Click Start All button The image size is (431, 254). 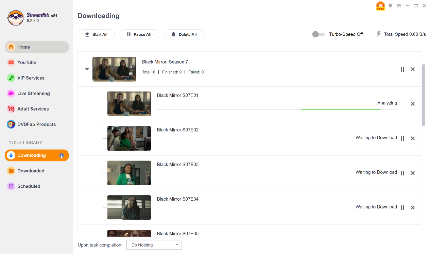96,34
